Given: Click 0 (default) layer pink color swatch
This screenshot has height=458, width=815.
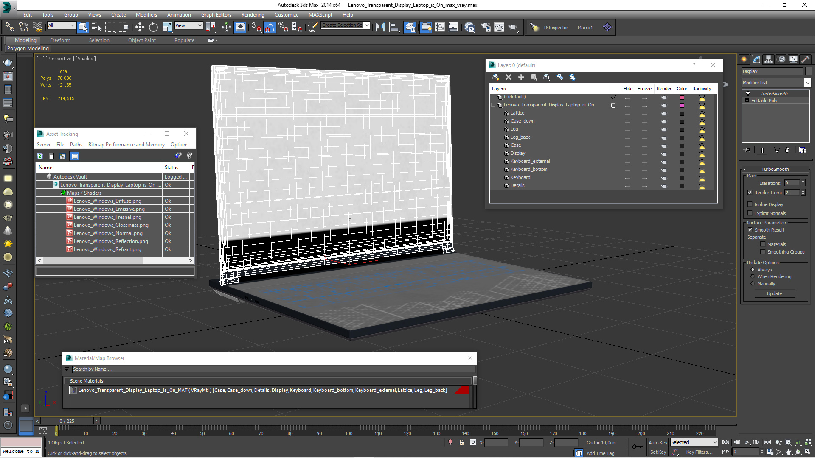Looking at the screenshot, I should (x=682, y=98).
